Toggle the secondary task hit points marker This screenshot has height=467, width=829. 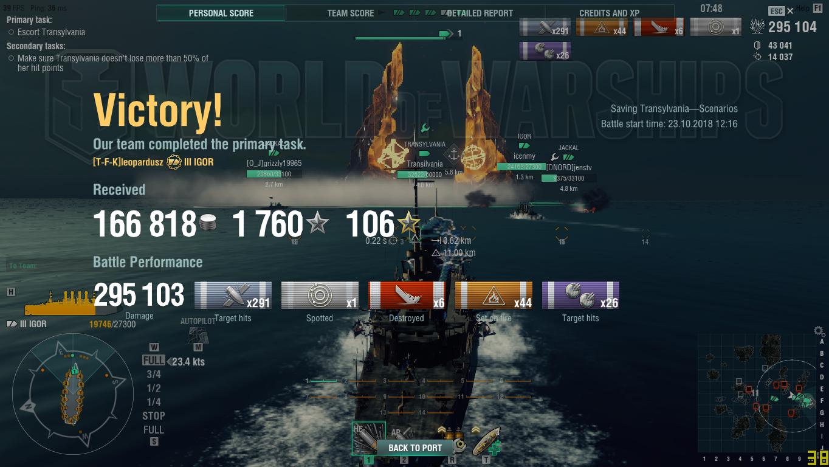(x=12, y=58)
